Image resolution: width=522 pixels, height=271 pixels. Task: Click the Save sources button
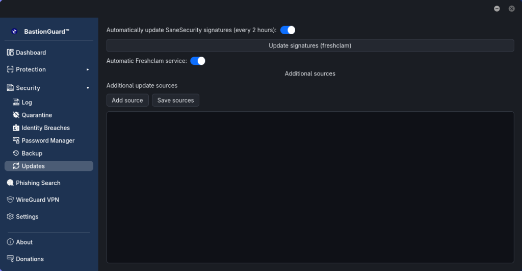(175, 101)
